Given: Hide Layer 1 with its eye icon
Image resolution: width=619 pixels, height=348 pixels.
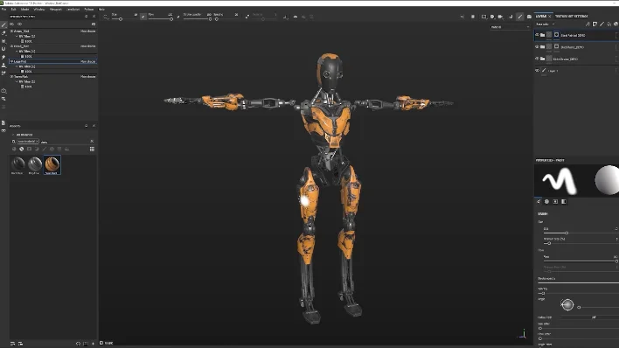Looking at the screenshot, I should (537, 71).
